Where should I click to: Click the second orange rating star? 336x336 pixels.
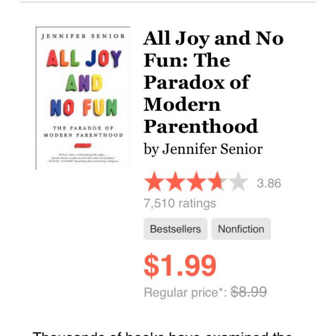click(175, 183)
